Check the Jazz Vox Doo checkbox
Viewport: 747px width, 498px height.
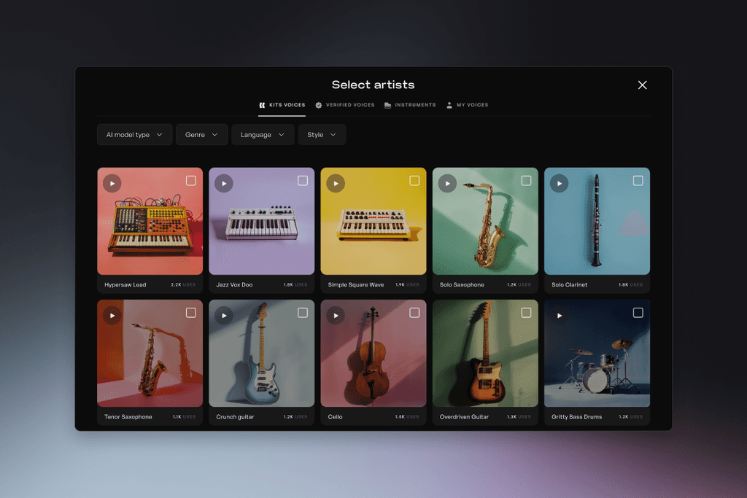click(x=303, y=180)
